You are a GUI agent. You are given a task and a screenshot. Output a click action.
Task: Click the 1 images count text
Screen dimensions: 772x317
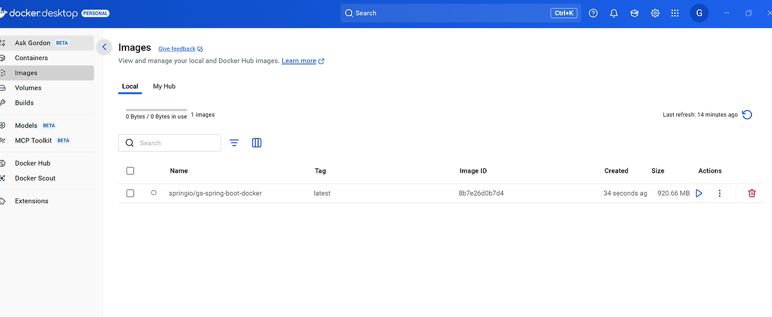[203, 114]
